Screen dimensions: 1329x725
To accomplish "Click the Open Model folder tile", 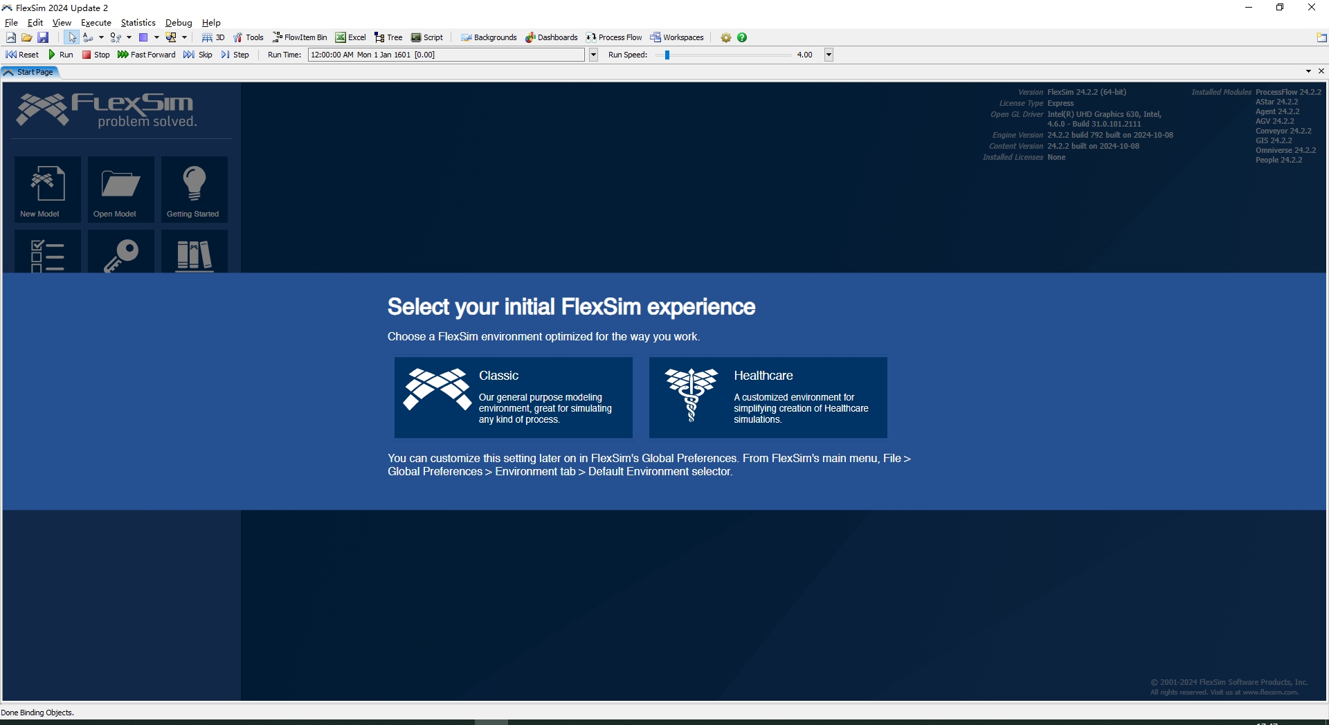I will click(120, 189).
